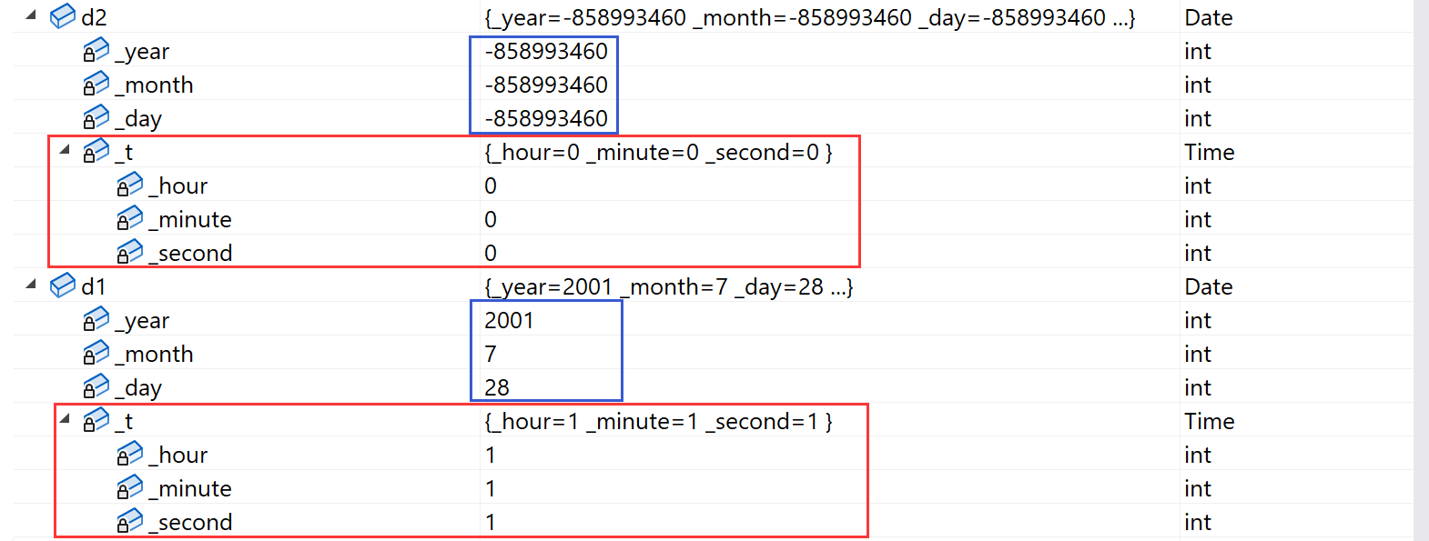The image size is (1429, 541).
Task: Select the _second name in d2's _t
Action: (190, 254)
